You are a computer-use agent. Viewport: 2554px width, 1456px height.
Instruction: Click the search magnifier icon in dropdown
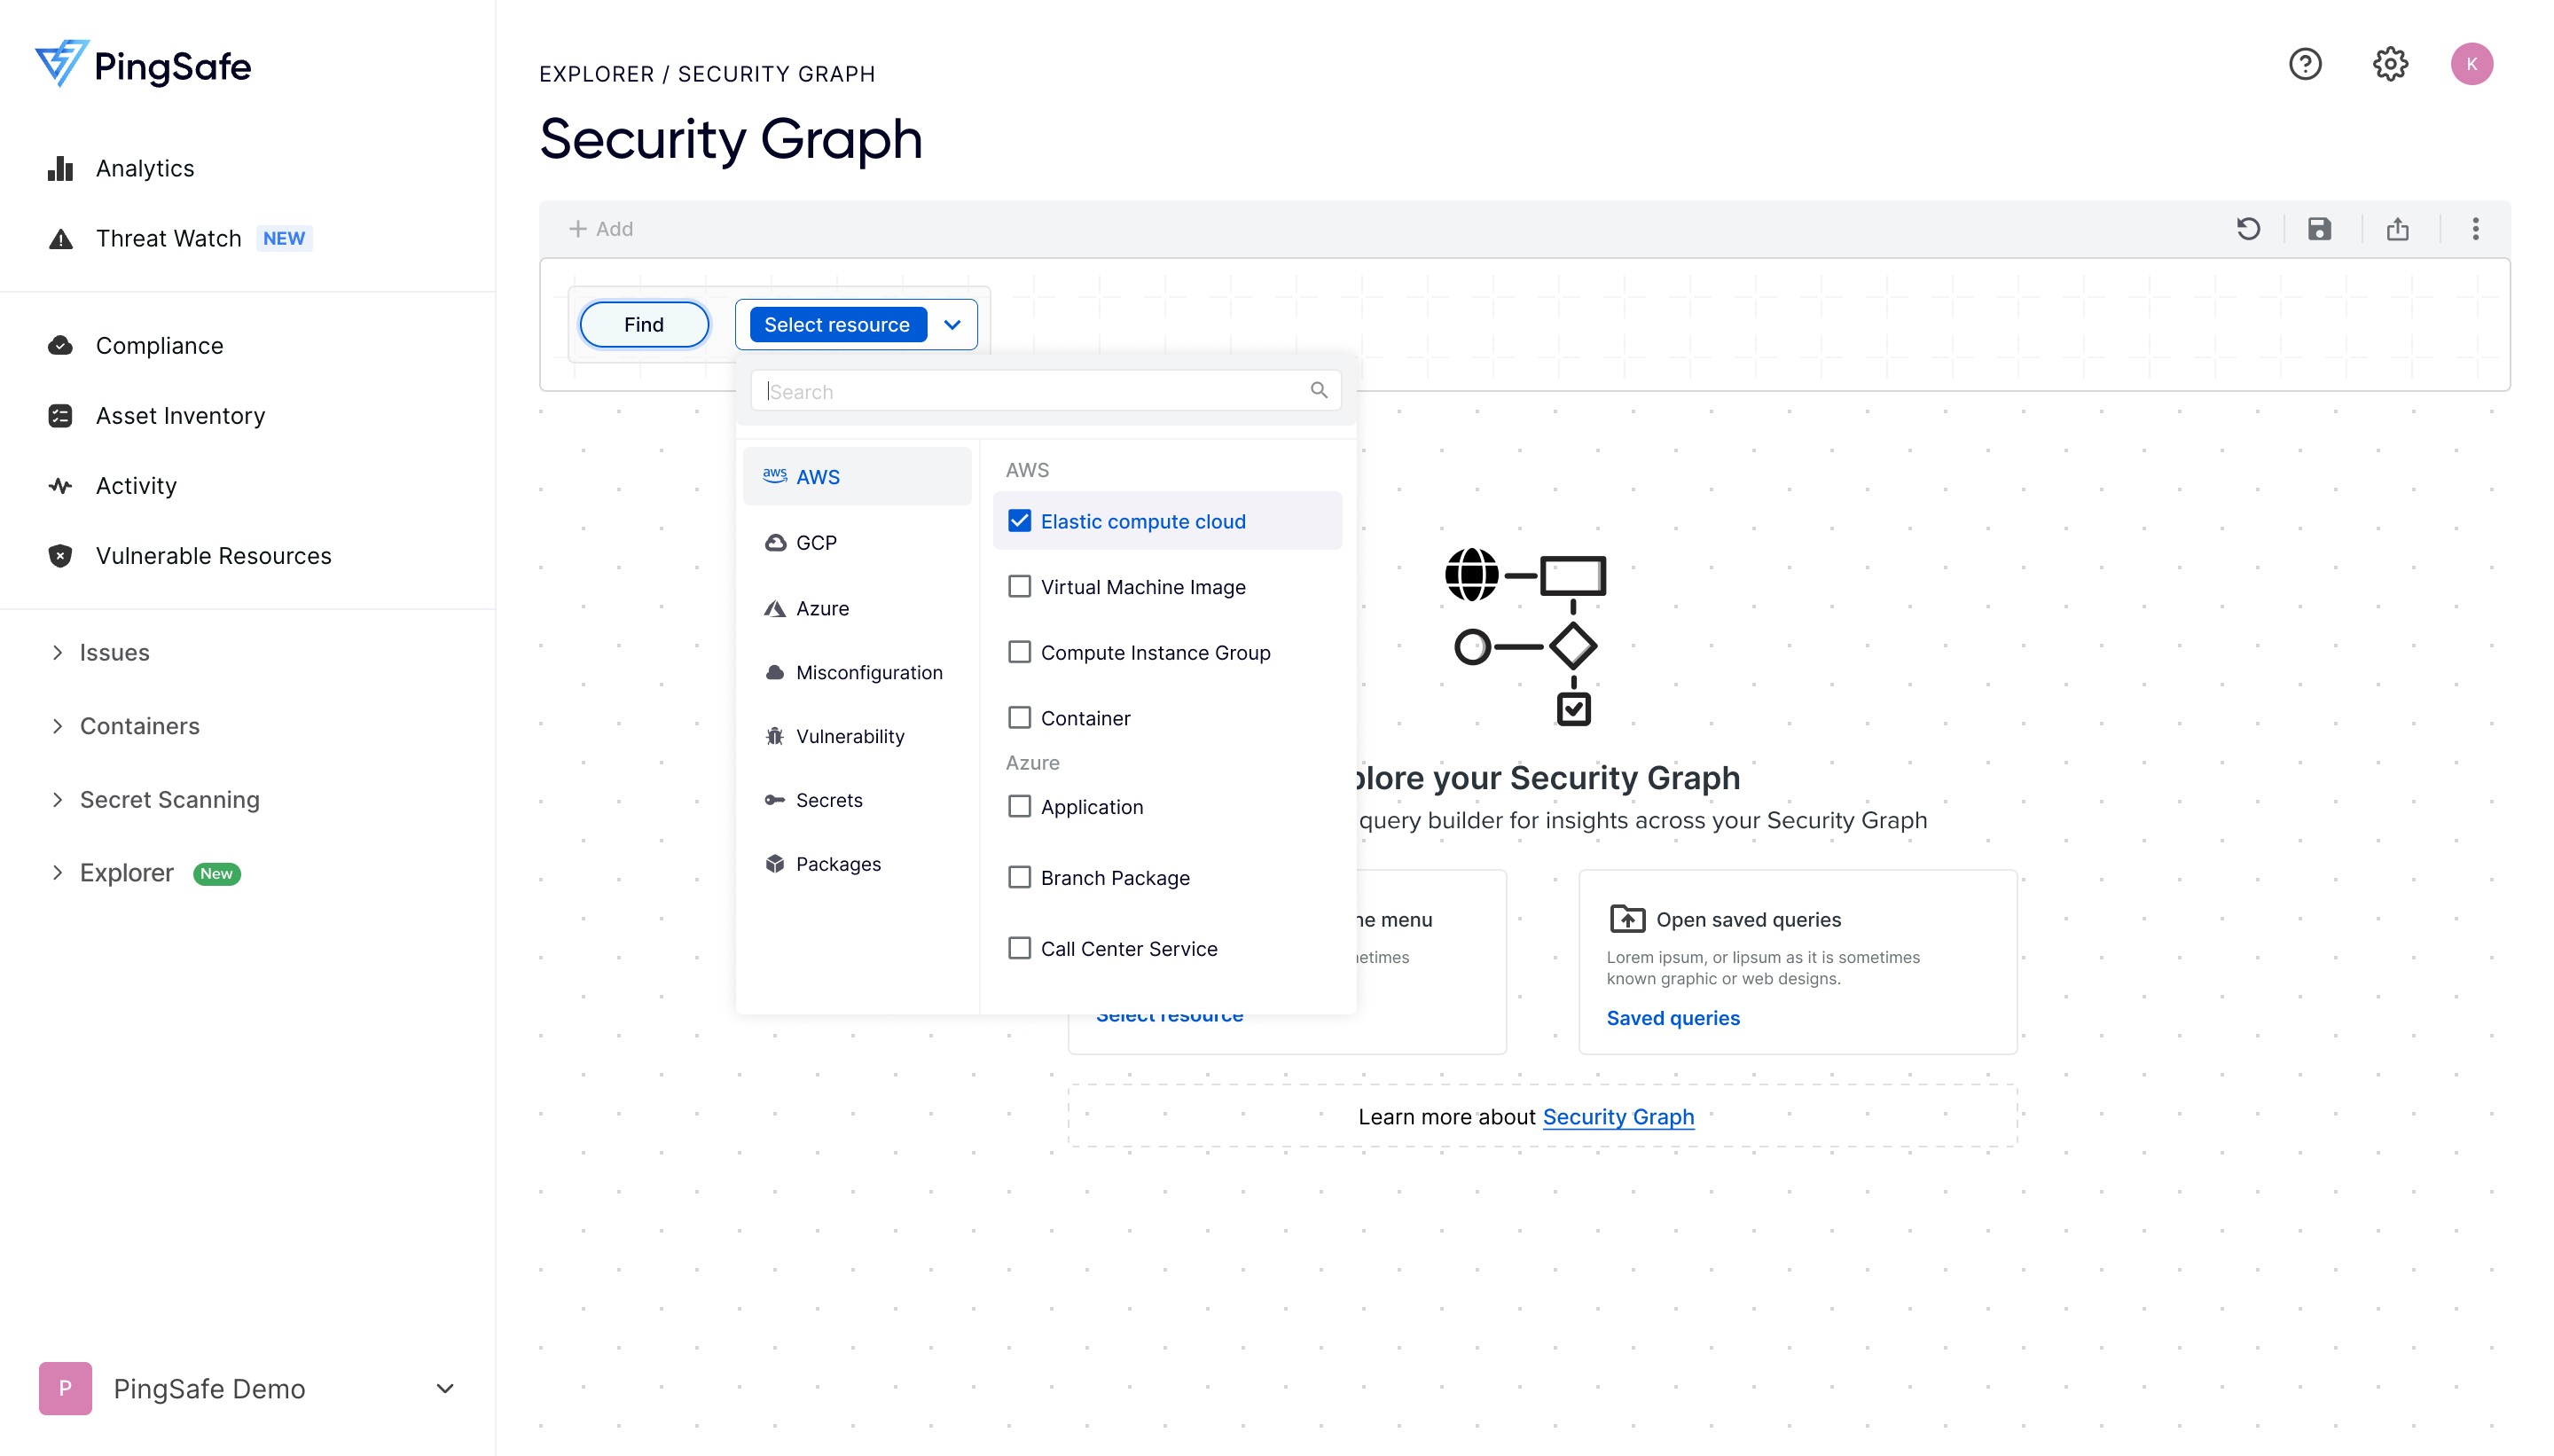coord(1318,390)
